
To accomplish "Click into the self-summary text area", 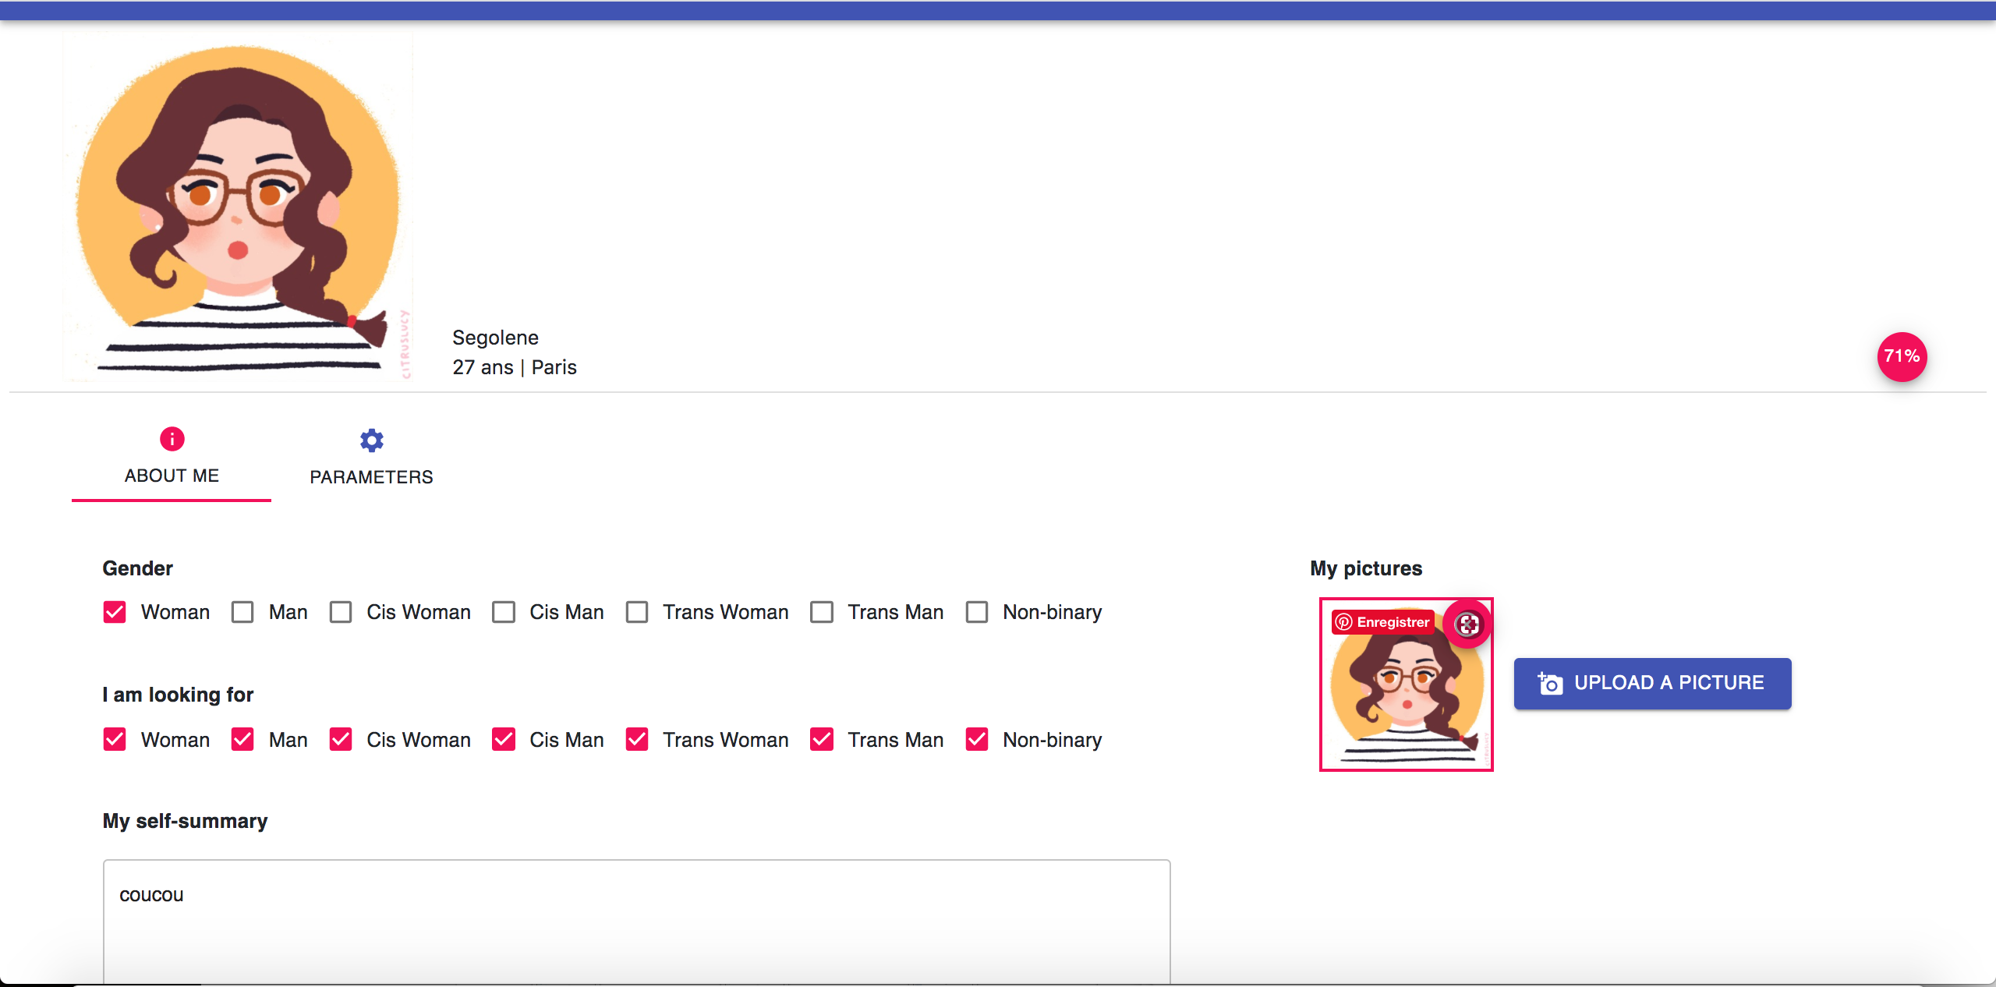I will tap(636, 920).
